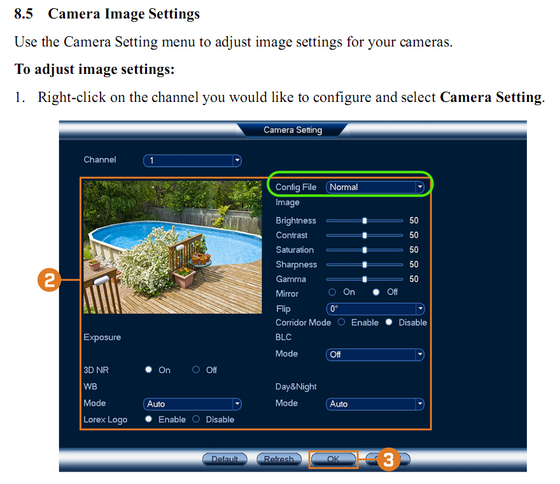The image size is (560, 484).
Task: Click the Exposure label
Action: click(102, 337)
